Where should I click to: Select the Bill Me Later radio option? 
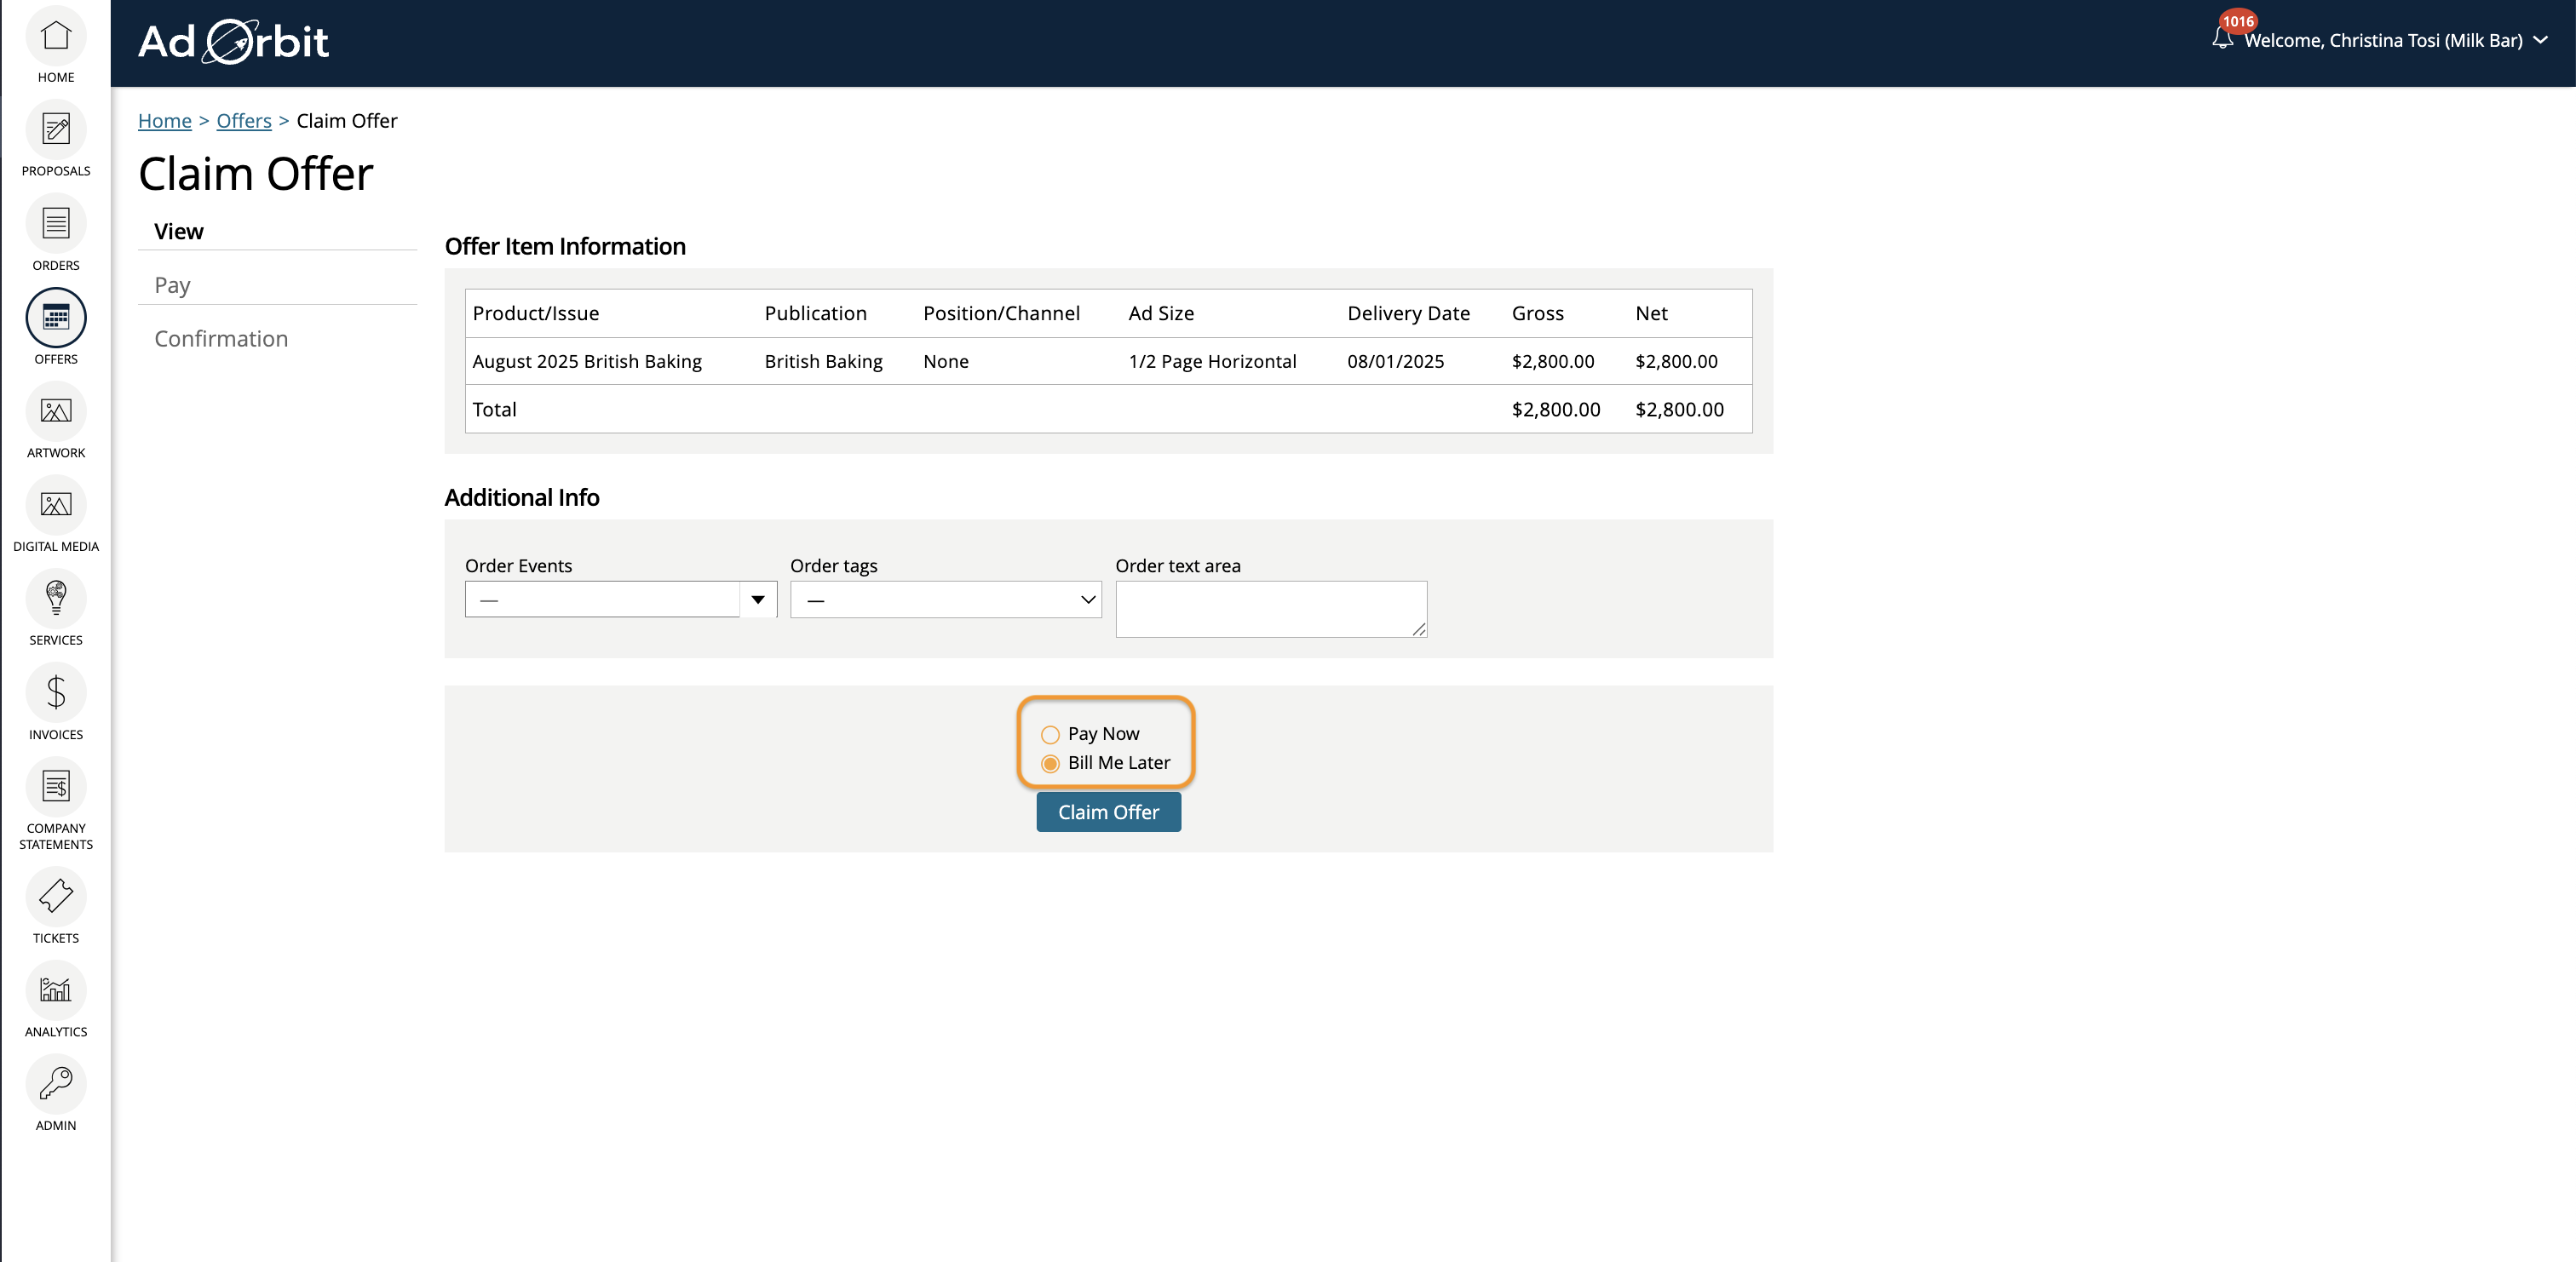click(1050, 764)
